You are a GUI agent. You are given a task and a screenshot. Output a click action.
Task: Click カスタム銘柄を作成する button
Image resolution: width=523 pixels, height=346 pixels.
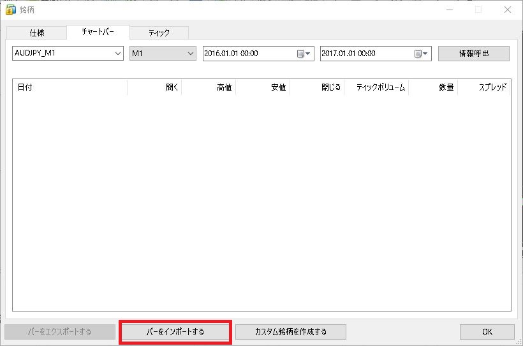click(x=291, y=332)
